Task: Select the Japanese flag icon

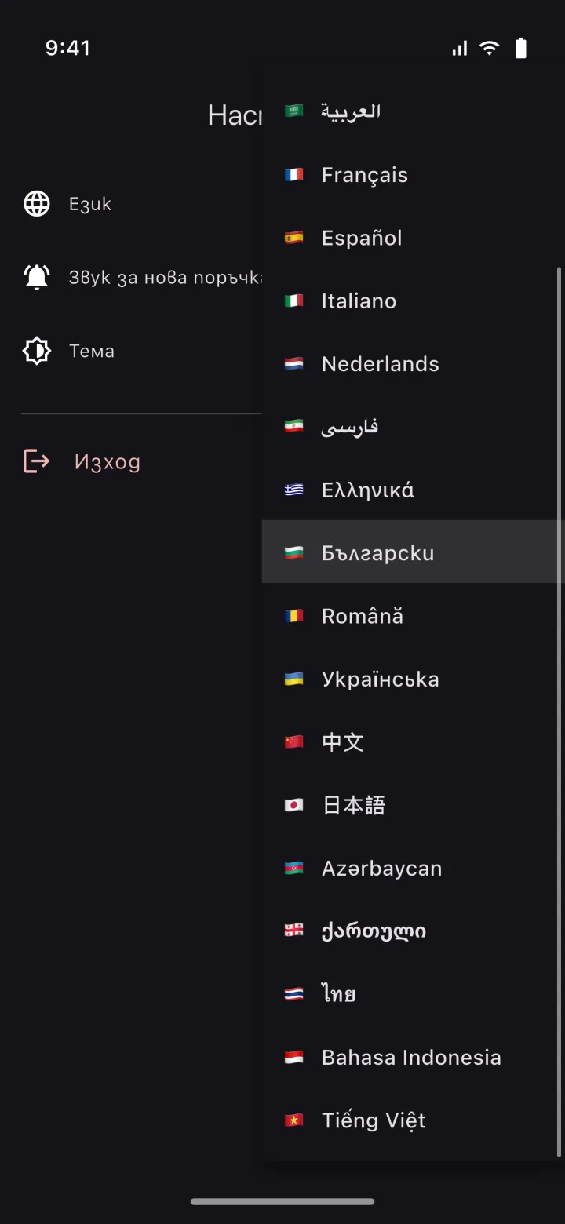Action: 293,805
